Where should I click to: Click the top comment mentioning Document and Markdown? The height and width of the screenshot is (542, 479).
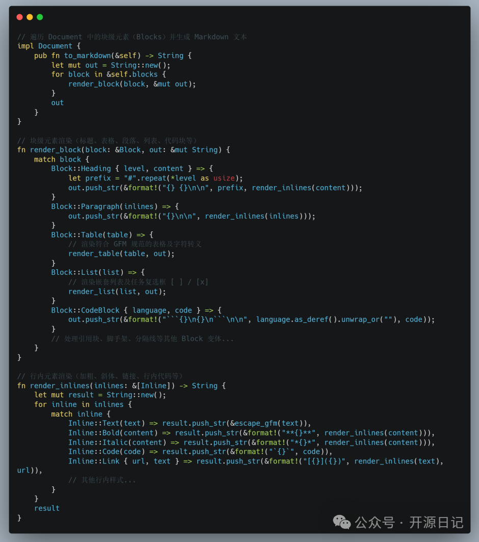click(132, 37)
